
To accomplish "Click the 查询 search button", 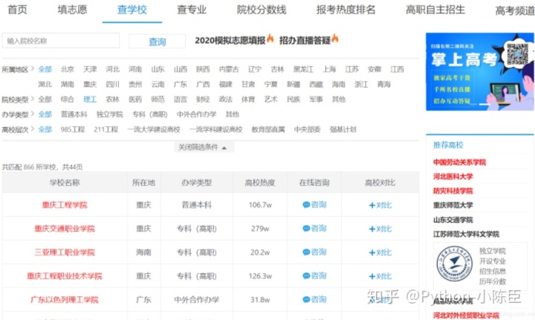I will coord(158,42).
